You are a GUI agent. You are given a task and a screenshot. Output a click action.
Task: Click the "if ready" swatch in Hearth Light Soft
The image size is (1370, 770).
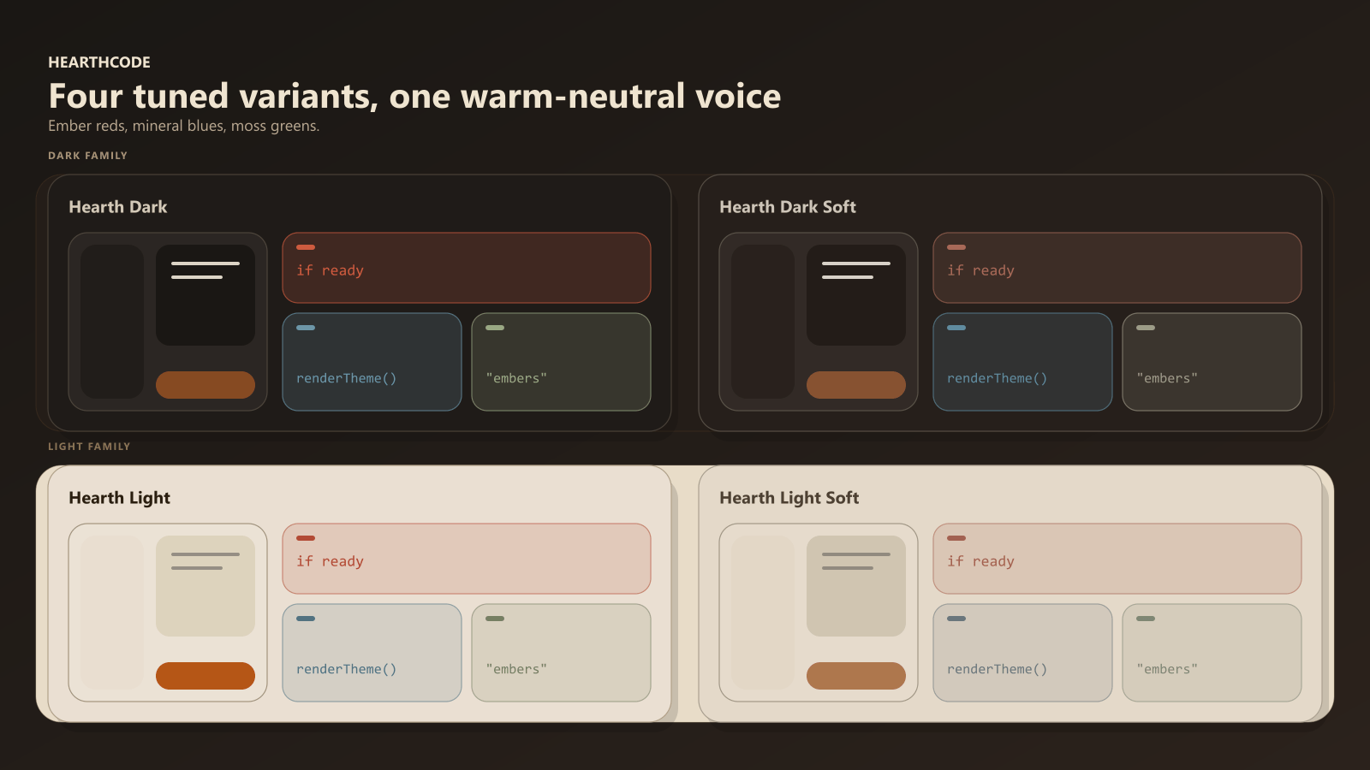point(1117,559)
